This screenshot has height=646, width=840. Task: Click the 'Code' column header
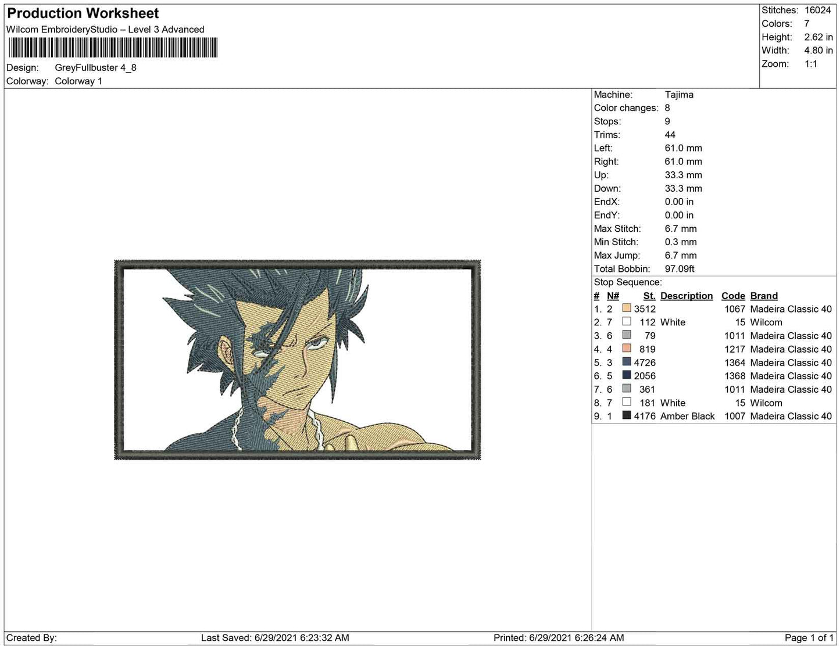[x=733, y=296]
